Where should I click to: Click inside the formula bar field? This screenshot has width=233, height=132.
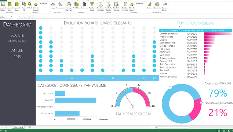tap(132, 17)
